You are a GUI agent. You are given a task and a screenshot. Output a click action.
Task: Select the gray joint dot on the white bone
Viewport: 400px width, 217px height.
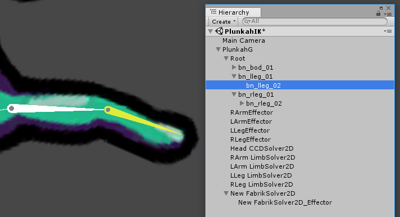[x=11, y=108]
